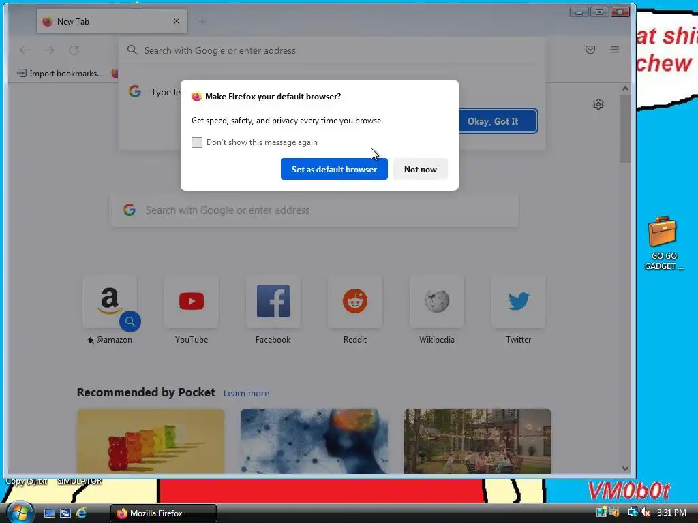Viewport: 698px width, 523px height.
Task: Minimize the Firefox window
Action: point(579,12)
